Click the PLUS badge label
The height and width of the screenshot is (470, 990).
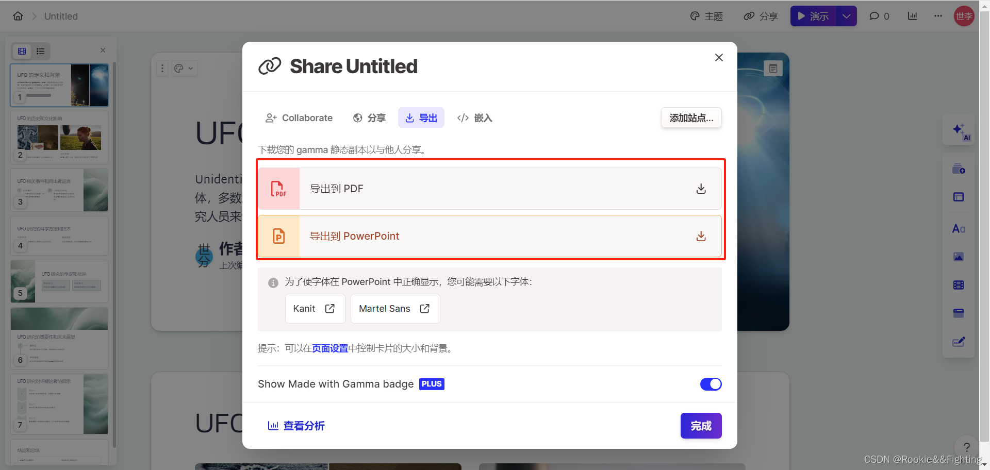coord(432,384)
